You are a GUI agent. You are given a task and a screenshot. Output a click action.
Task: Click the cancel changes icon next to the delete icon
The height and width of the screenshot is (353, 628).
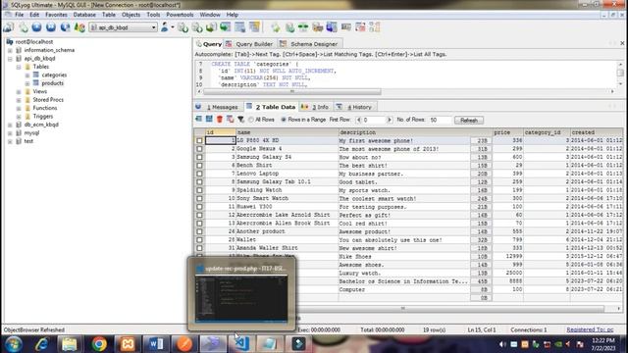pos(230,120)
